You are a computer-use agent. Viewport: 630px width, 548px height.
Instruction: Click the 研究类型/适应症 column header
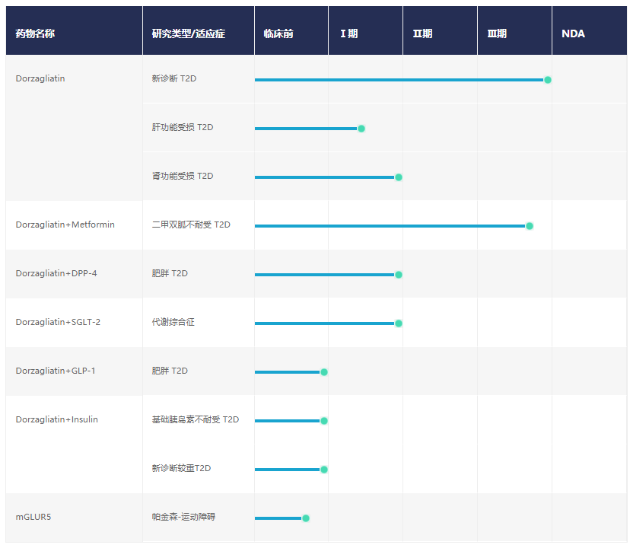pyautogui.click(x=199, y=30)
